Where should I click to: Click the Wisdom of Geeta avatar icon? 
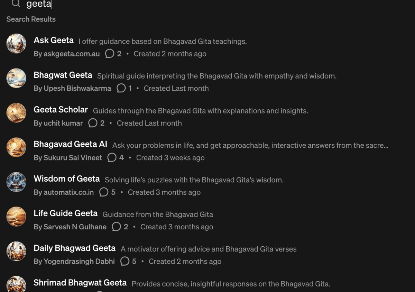(16, 182)
